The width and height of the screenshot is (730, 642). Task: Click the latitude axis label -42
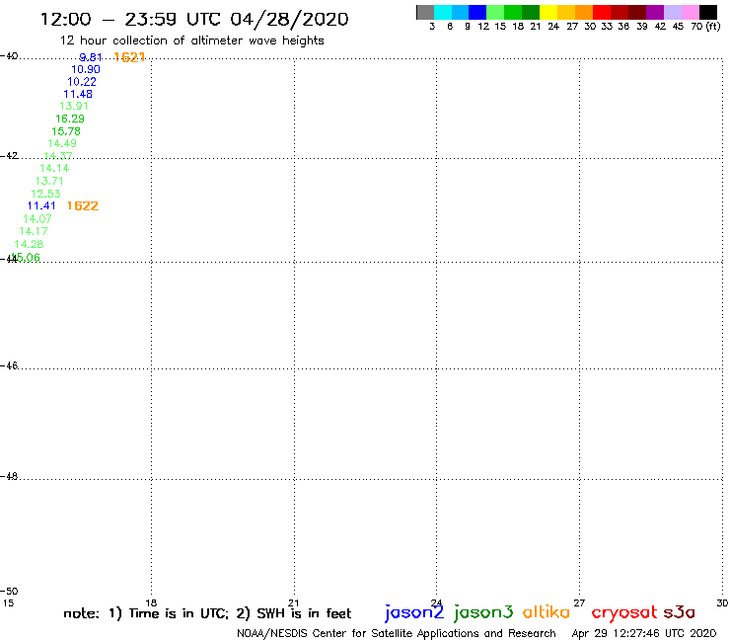tap(9, 156)
